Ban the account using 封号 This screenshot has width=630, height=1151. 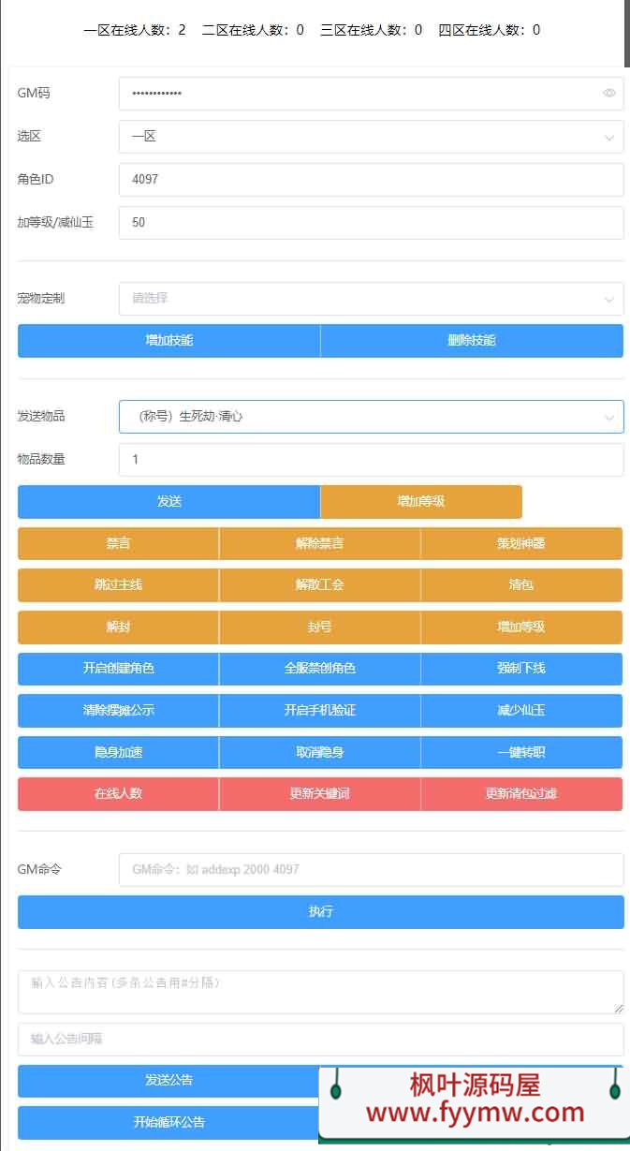[319, 627]
